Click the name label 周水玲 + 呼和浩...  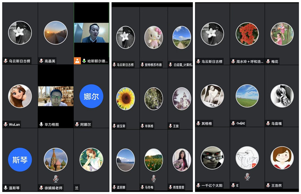coord(249,61)
